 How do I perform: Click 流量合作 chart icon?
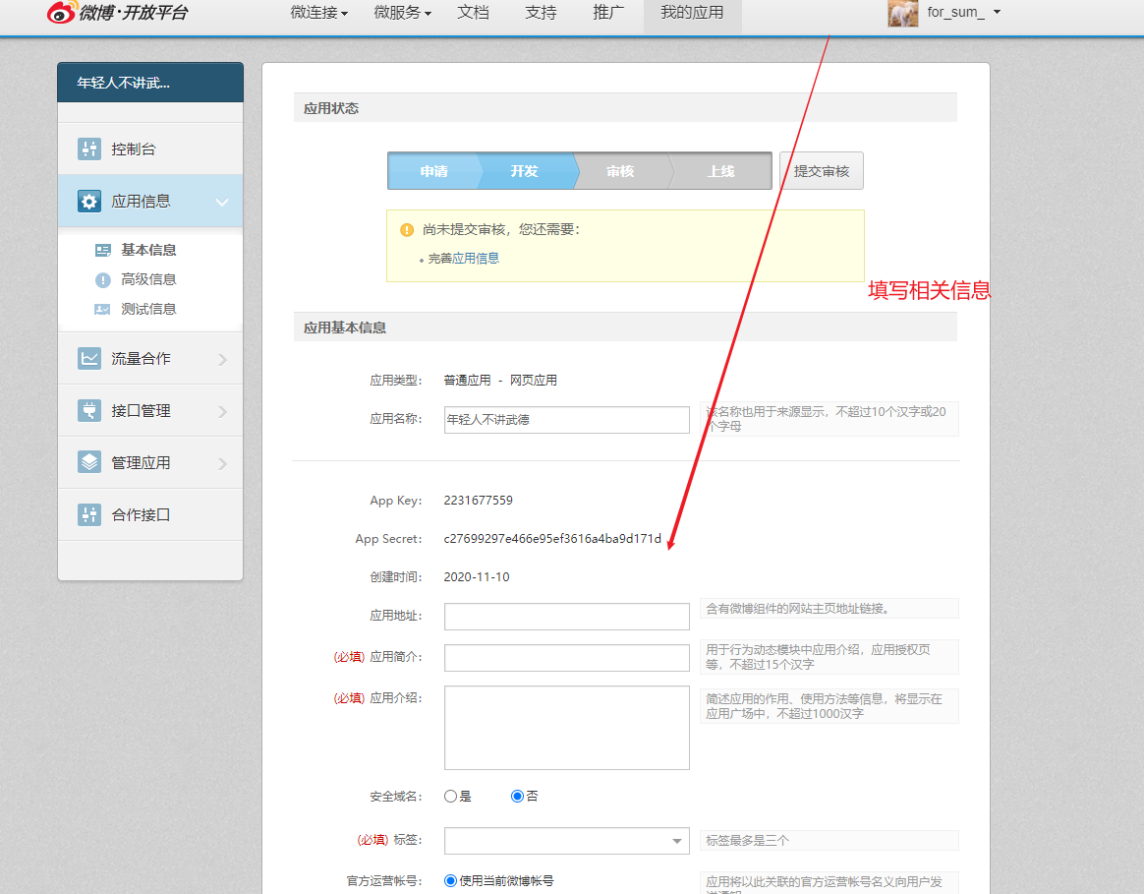coord(89,359)
